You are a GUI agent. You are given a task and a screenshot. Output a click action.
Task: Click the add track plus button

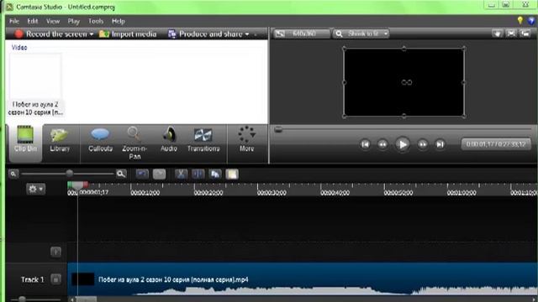coord(55,252)
